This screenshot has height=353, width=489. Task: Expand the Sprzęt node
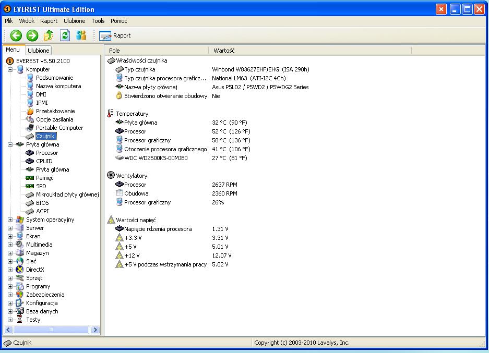[x=10, y=278]
